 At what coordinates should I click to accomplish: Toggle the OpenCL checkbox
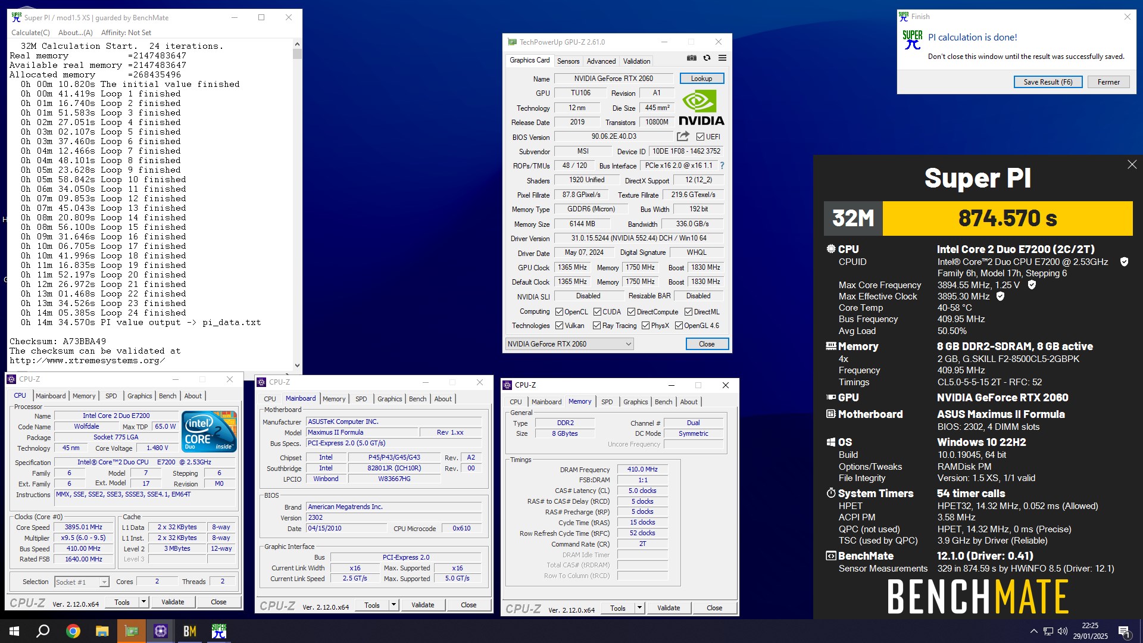point(559,312)
